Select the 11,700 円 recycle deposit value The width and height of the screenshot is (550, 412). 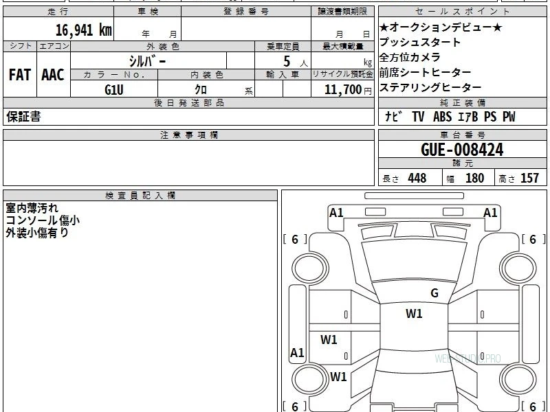click(x=348, y=90)
